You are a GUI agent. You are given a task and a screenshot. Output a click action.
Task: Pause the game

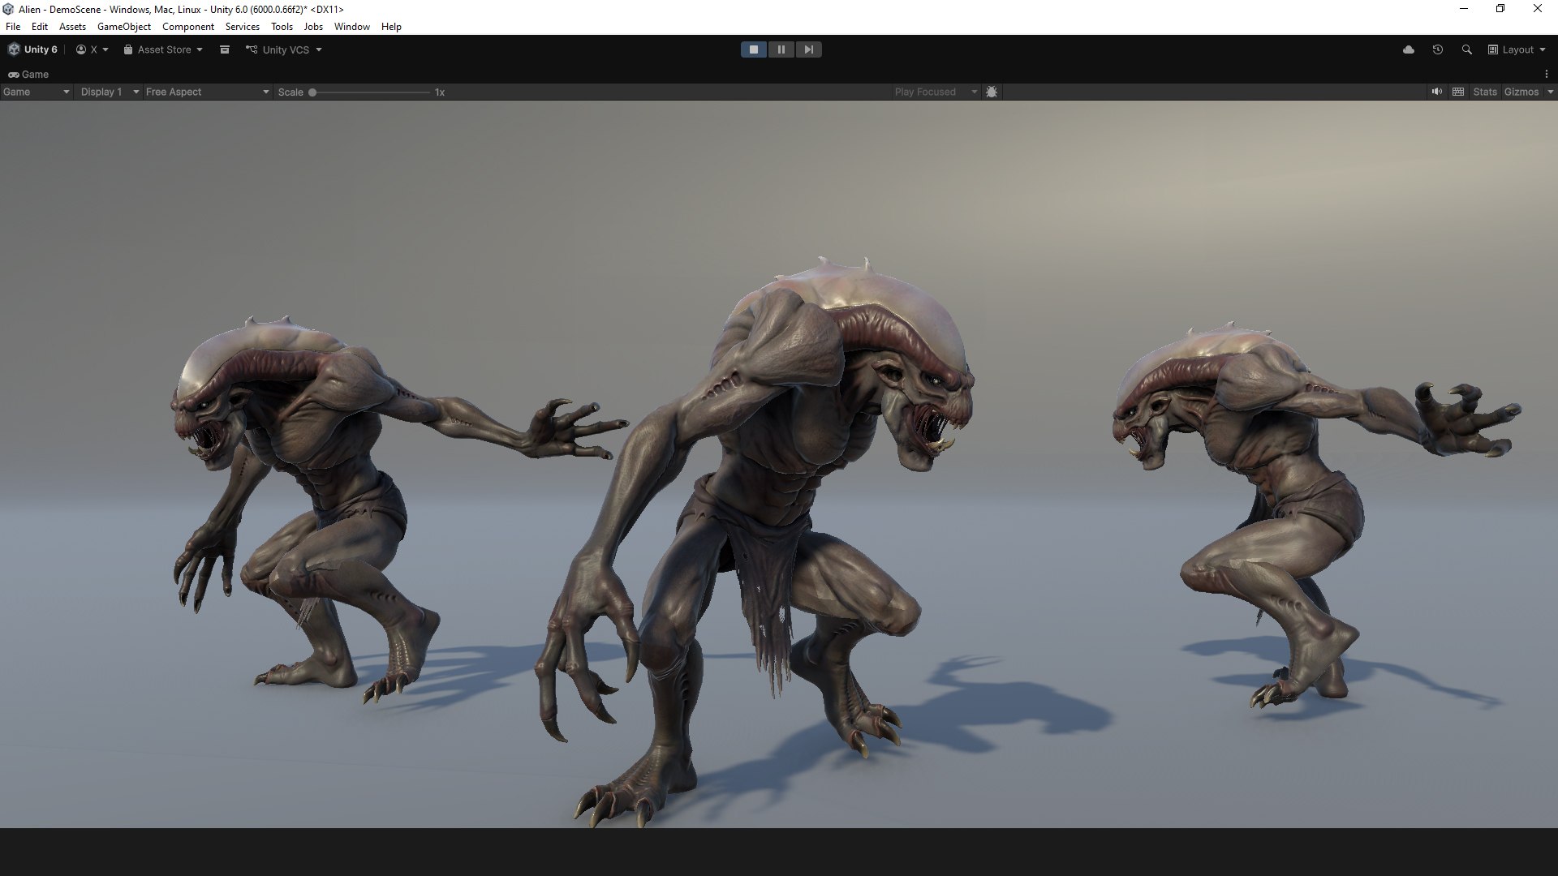(781, 49)
